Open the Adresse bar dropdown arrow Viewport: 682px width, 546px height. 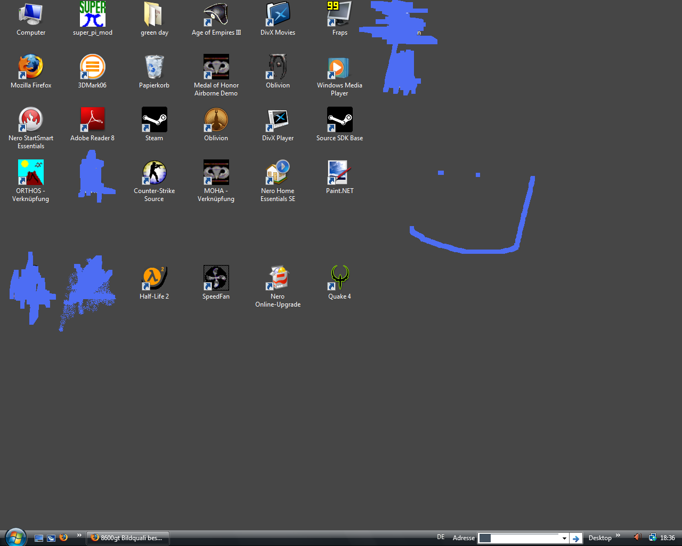[564, 539]
